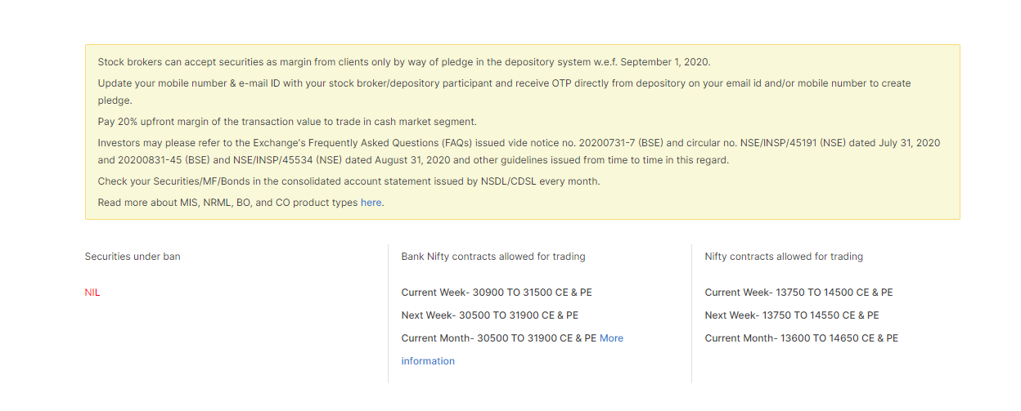Click Bank Nifty Current Month 30500 TO 31900 text
Viewport: 1021px width, 411px height.
pos(499,338)
